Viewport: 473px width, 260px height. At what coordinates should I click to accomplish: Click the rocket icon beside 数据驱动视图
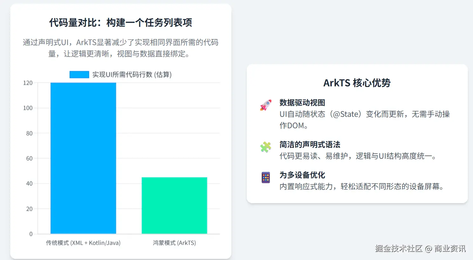coord(266,105)
